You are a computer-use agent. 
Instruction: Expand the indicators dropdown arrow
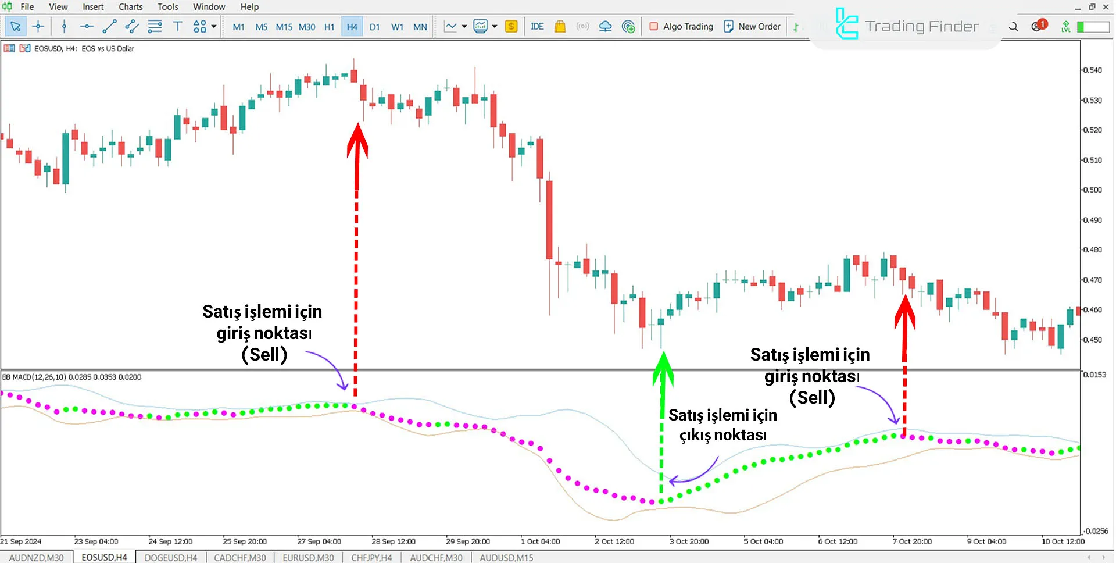494,26
